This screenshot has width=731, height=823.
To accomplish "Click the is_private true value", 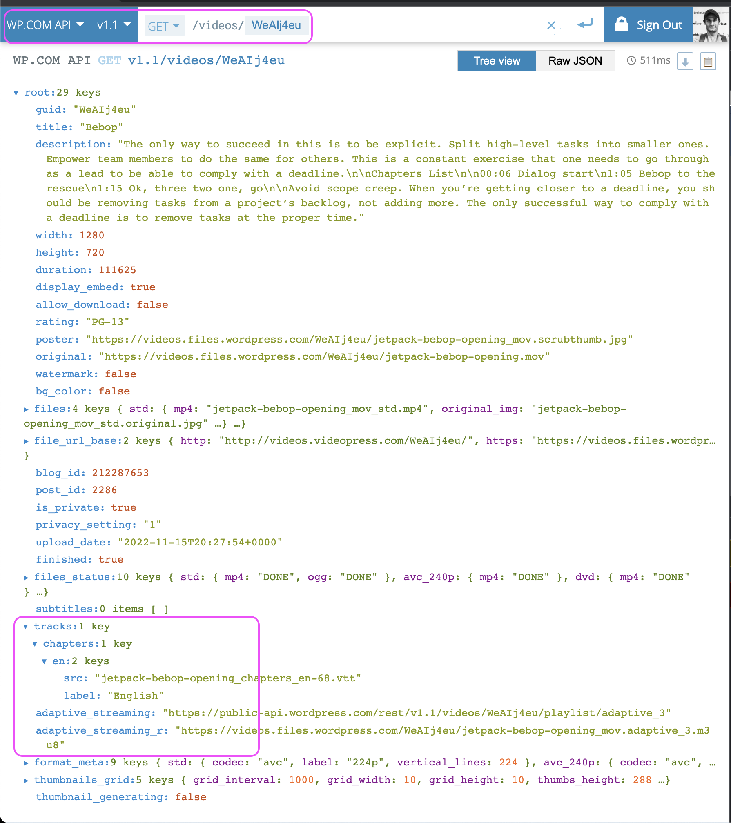I will (123, 508).
